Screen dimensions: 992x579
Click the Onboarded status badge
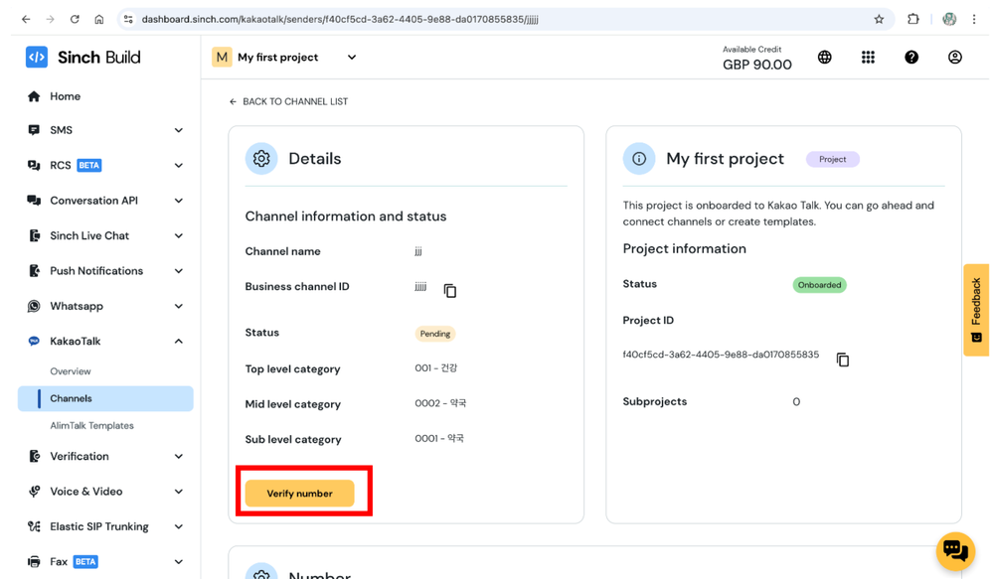click(x=819, y=285)
